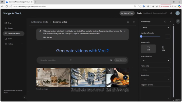The image size is (182, 102).
Task: Click the Get started link
Action: pyautogui.click(x=48, y=37)
